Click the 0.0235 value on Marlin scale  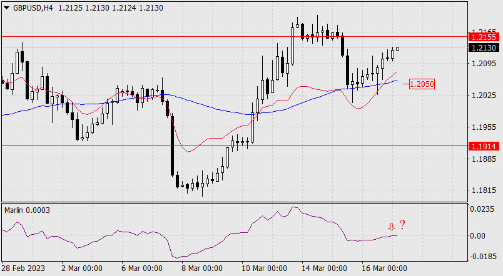click(484, 210)
